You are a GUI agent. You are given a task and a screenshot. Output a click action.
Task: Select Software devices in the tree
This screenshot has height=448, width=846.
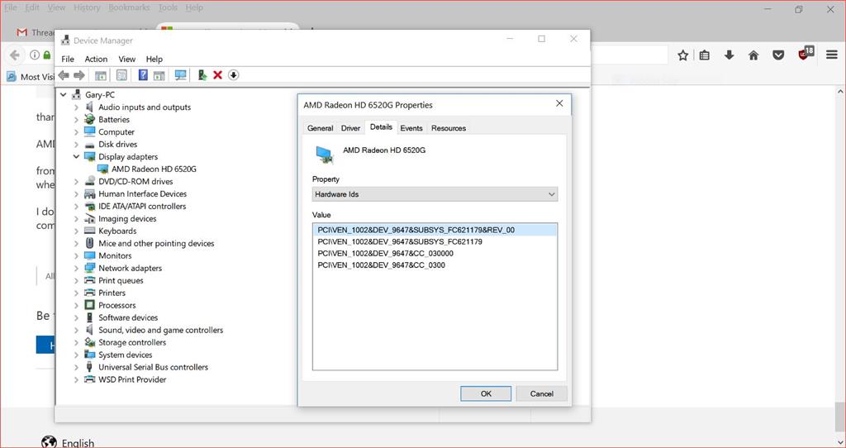coord(128,317)
